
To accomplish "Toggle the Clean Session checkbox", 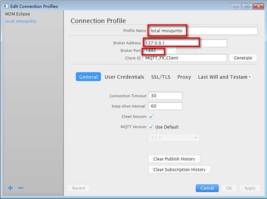I will pyautogui.click(x=151, y=117).
